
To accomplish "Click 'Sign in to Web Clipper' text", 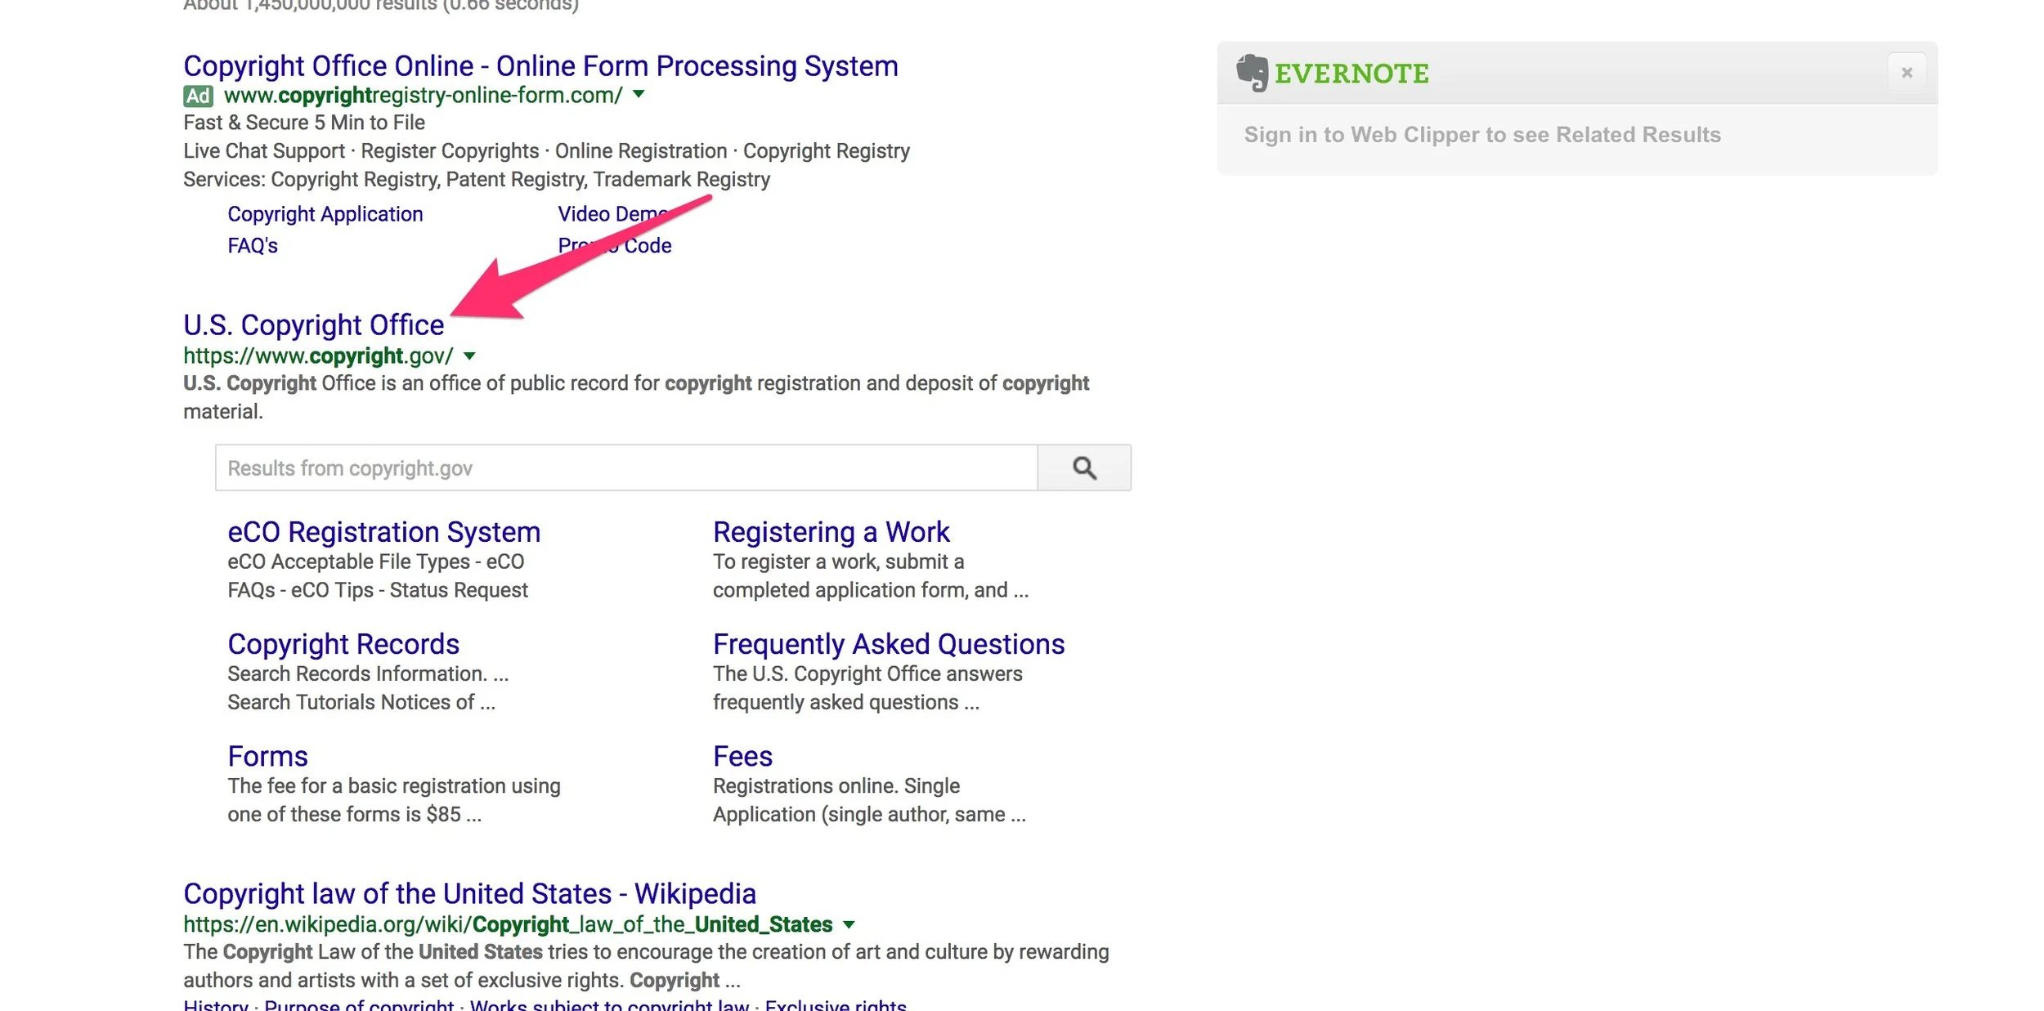I will tap(1481, 135).
